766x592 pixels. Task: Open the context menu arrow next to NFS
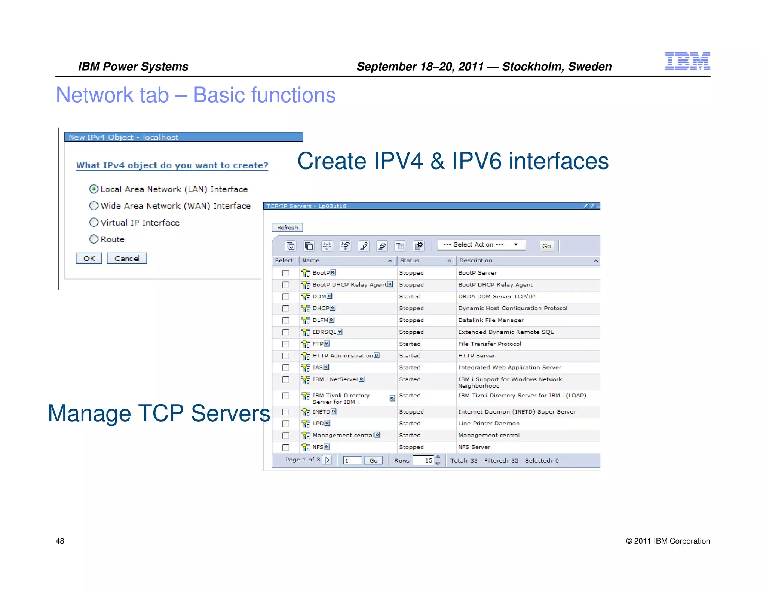(327, 447)
